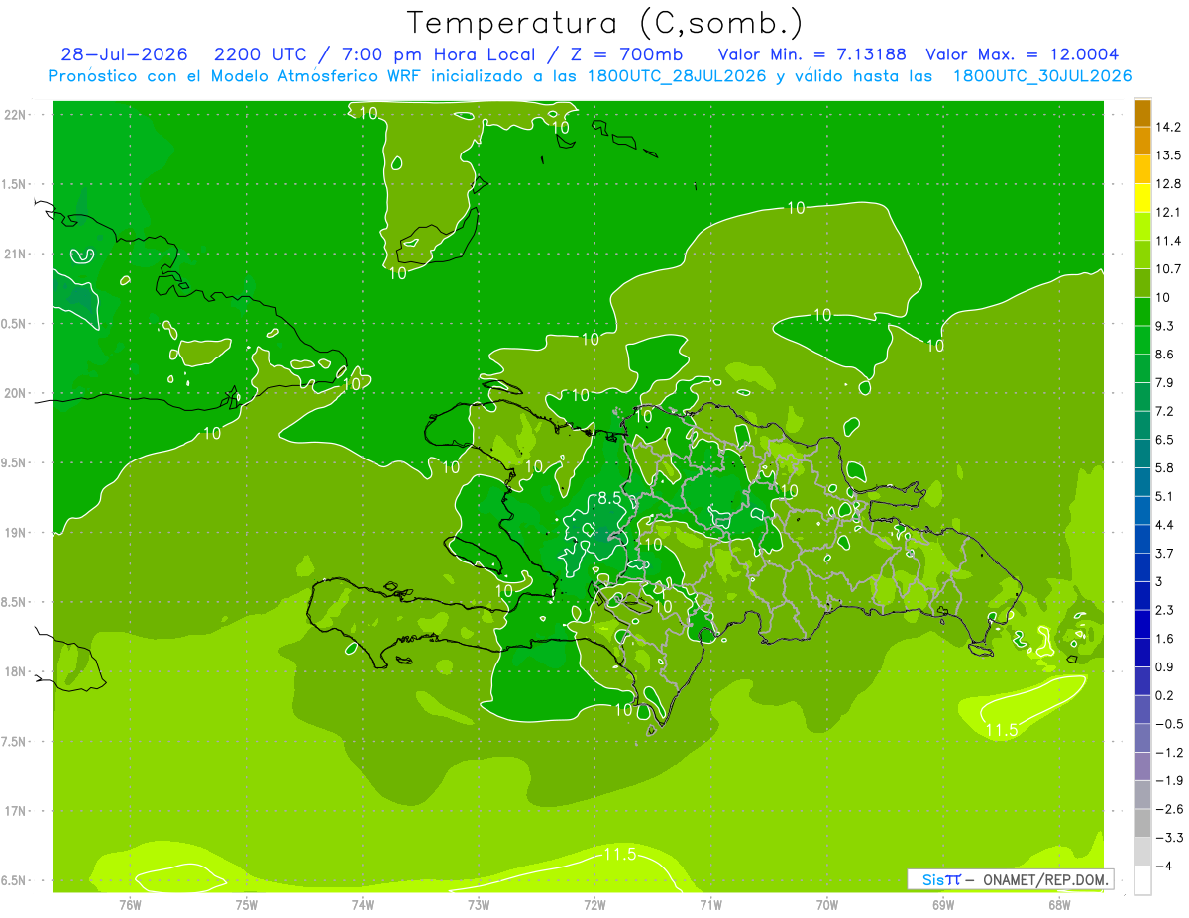Click the legend value "-4"

point(1163,866)
